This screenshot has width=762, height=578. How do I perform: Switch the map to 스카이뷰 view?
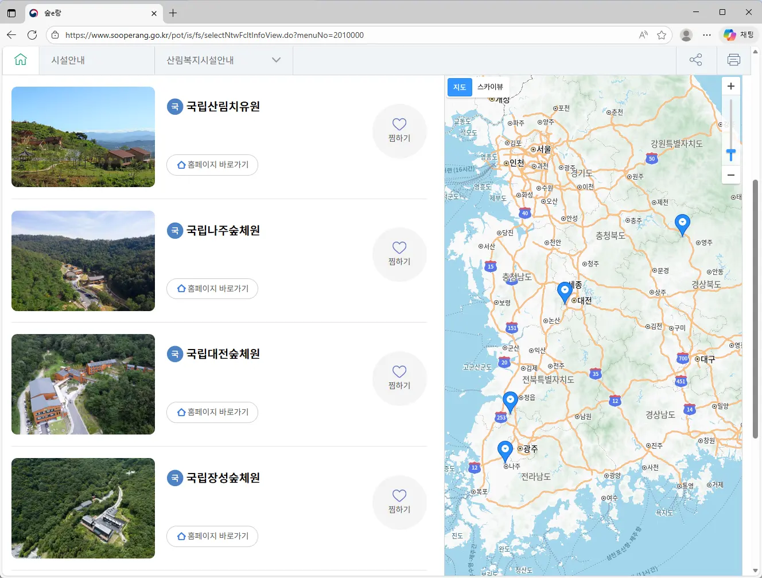pos(491,87)
